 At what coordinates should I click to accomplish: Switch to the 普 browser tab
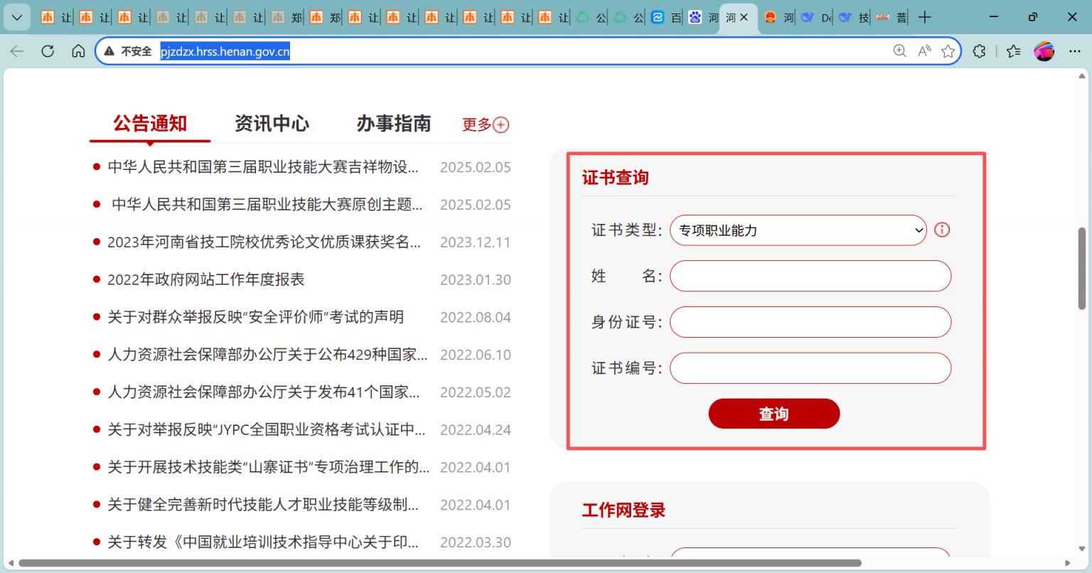pos(892,18)
